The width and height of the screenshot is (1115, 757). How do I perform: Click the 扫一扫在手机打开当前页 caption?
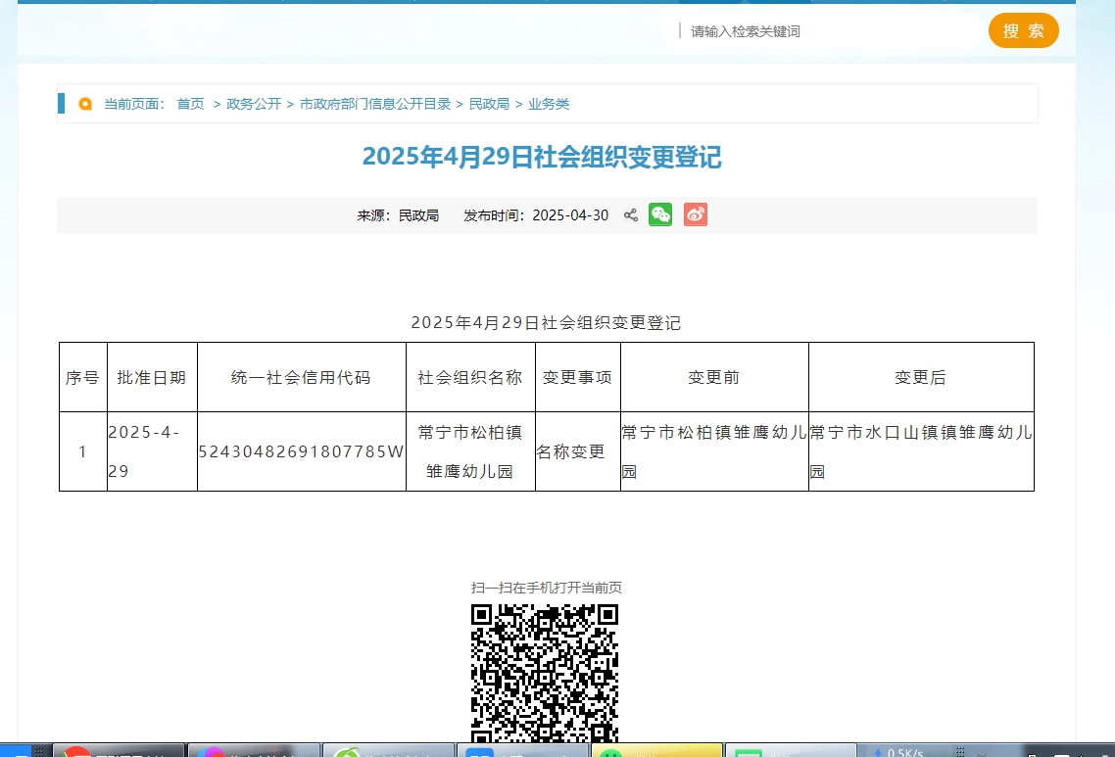click(546, 588)
